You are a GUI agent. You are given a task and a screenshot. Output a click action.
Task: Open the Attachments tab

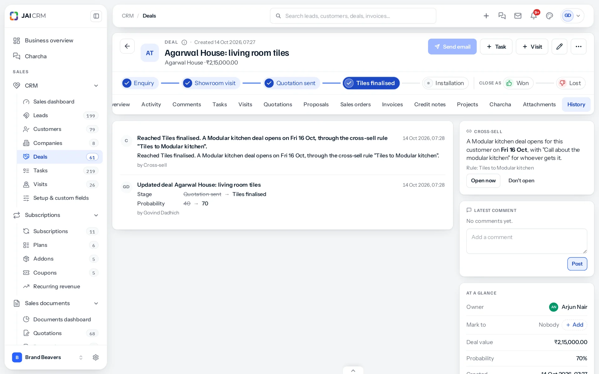tap(539, 104)
